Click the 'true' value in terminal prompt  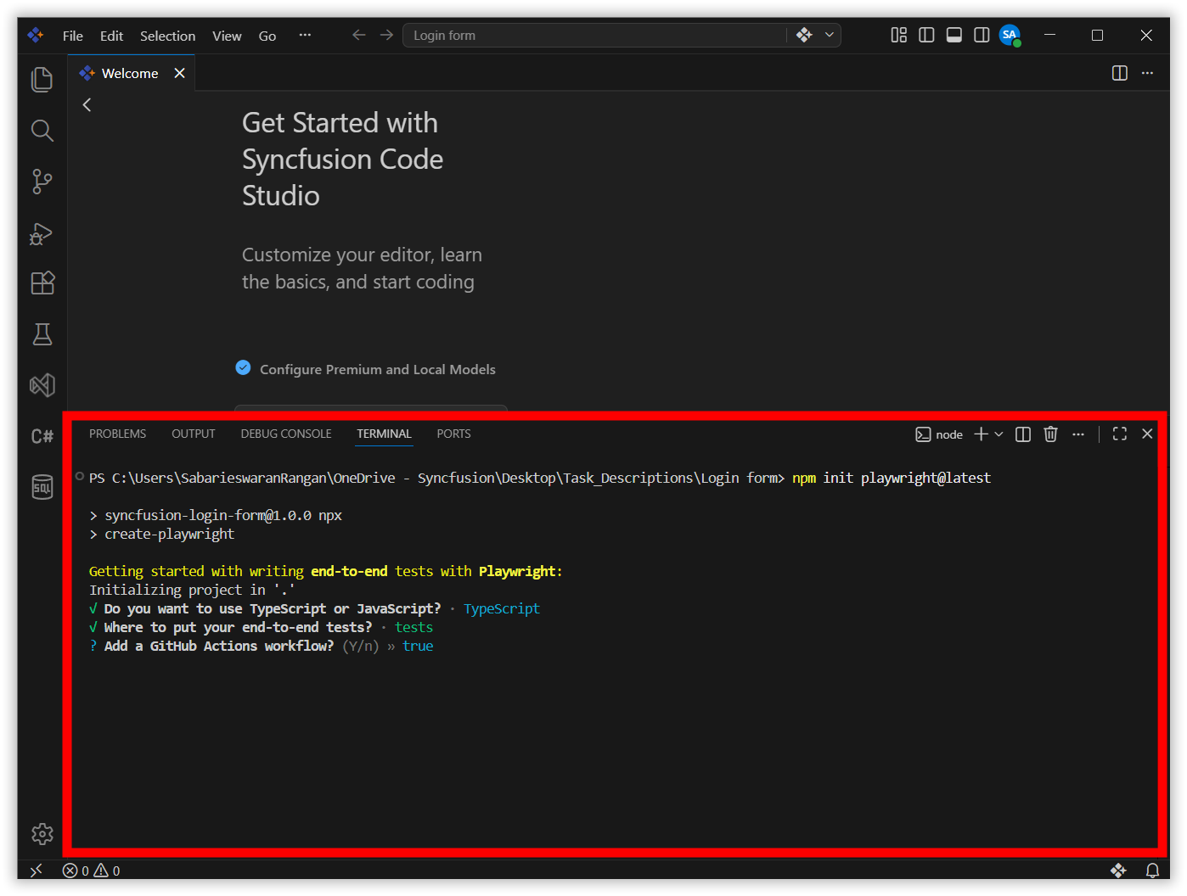coord(418,646)
